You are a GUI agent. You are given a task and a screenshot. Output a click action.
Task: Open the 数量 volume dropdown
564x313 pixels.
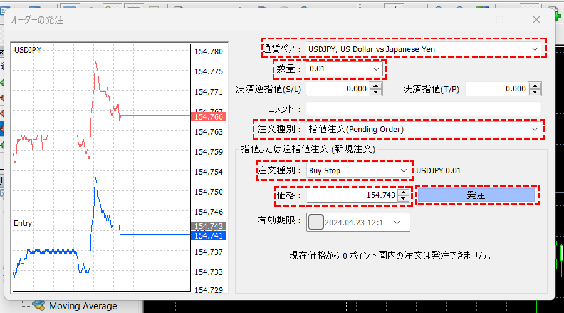(344, 69)
